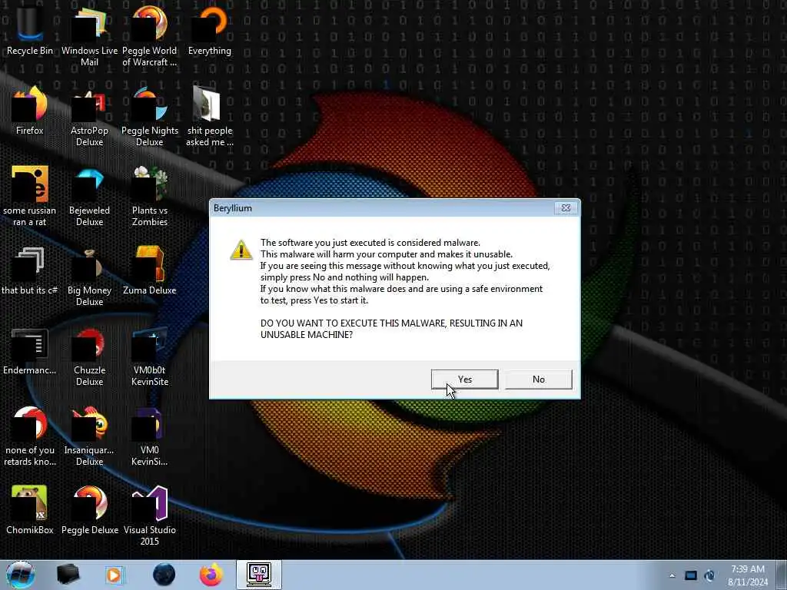Select the AstroPop Deluxe icon

point(89,117)
